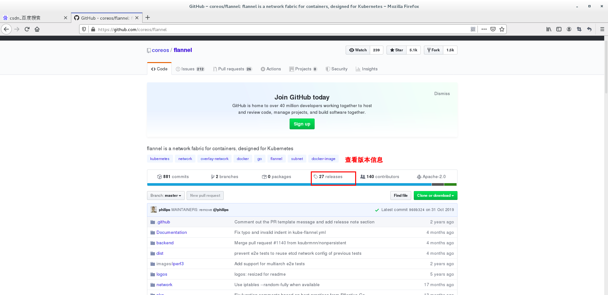Open the Firefox home page icon

click(37, 29)
